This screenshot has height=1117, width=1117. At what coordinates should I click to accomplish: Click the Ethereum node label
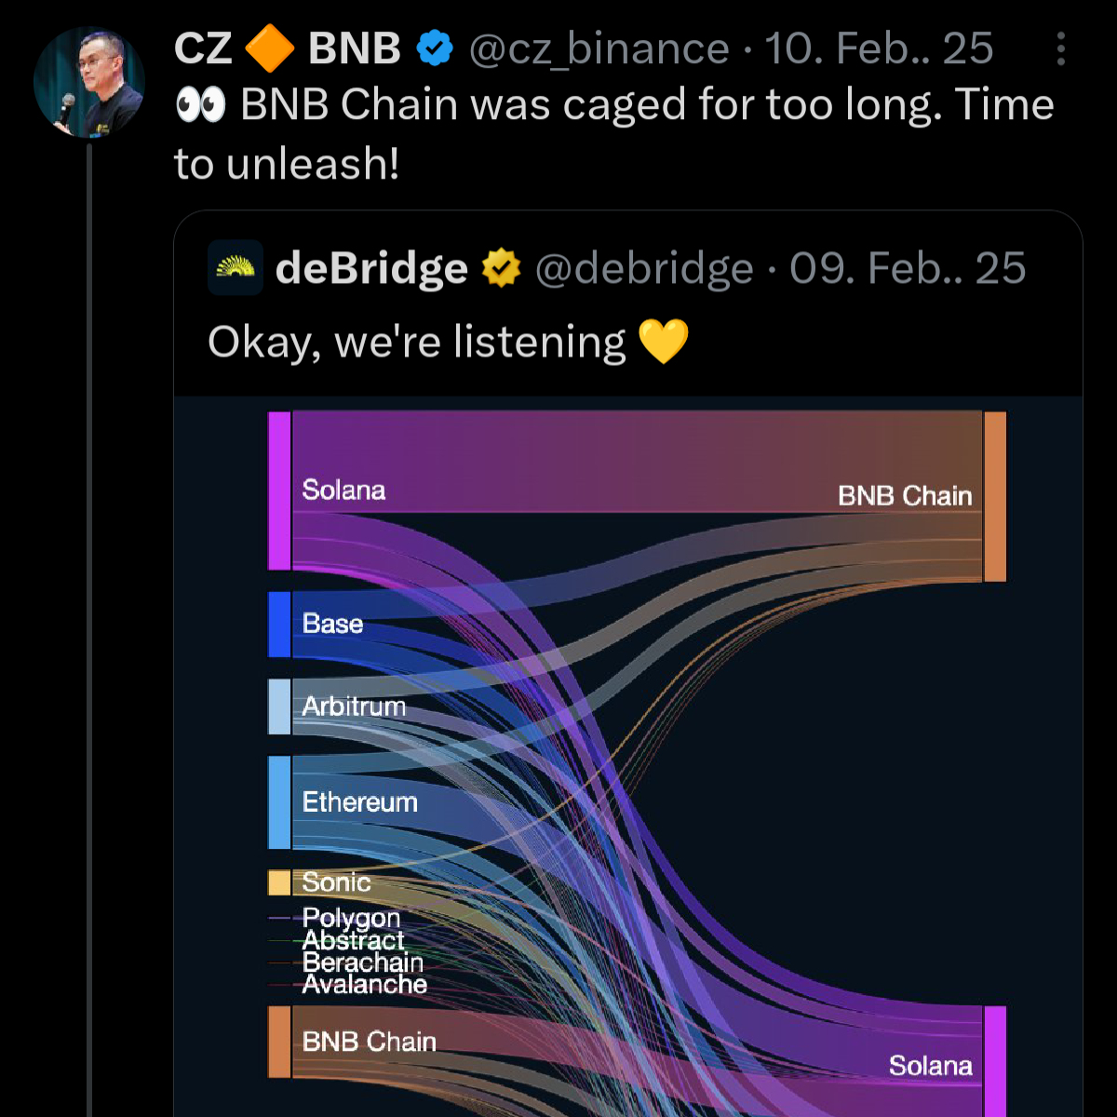point(359,801)
